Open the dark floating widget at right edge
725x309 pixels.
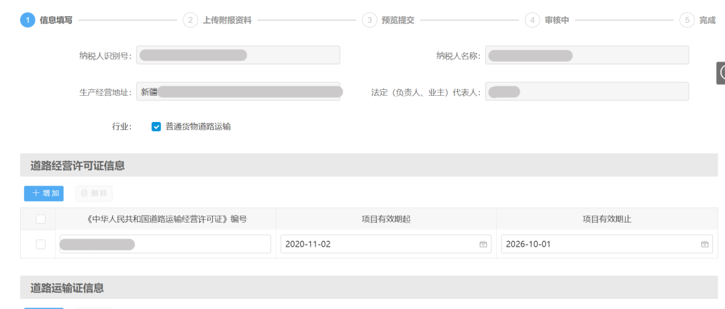pyautogui.click(x=721, y=72)
